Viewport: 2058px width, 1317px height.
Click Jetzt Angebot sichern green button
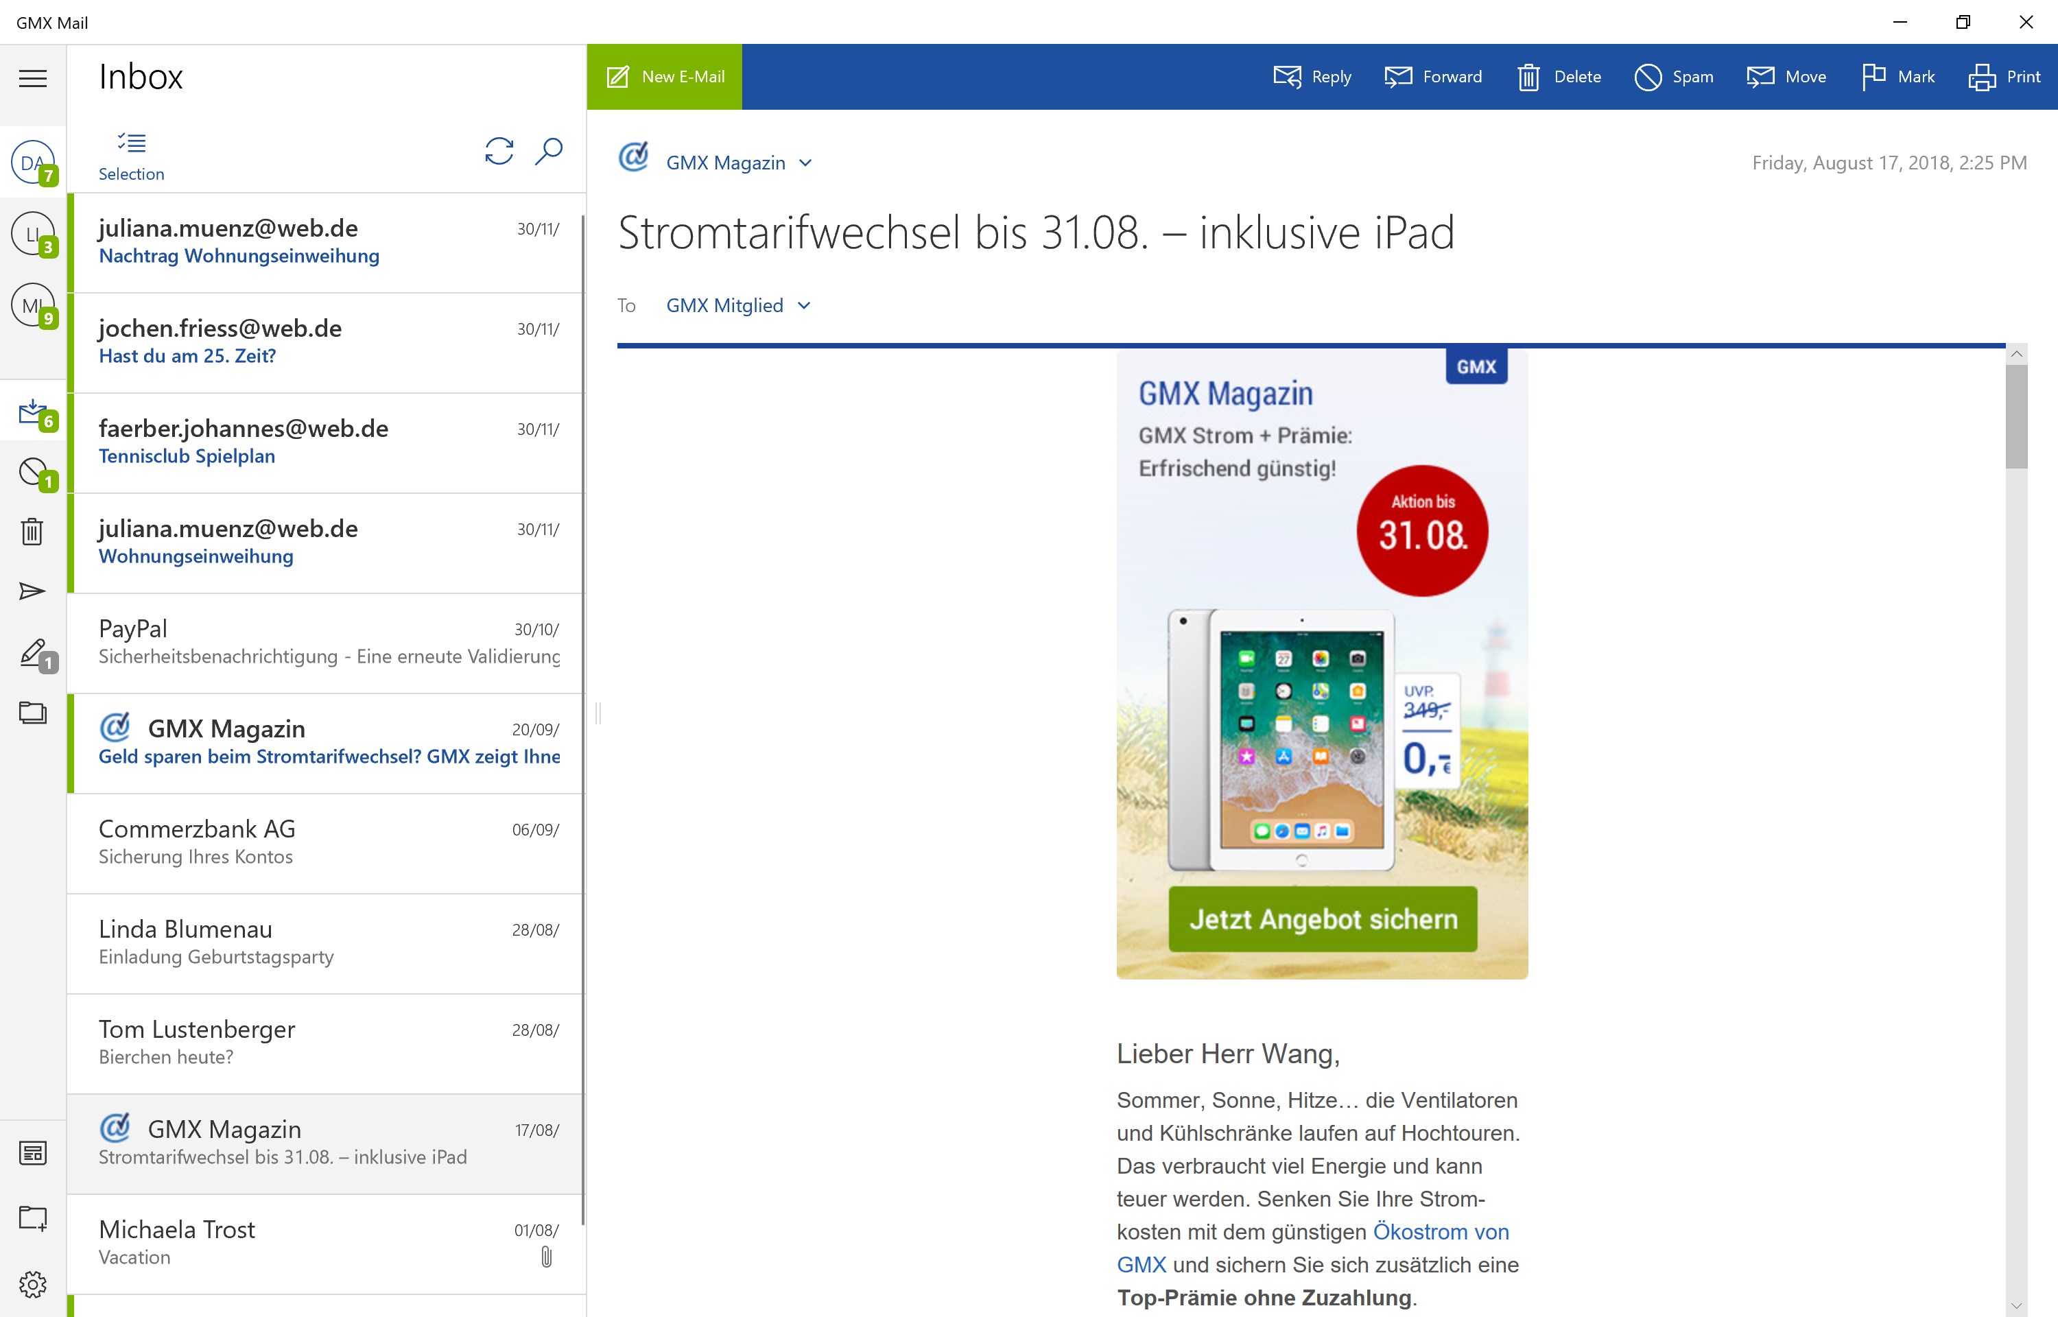[x=1322, y=919]
